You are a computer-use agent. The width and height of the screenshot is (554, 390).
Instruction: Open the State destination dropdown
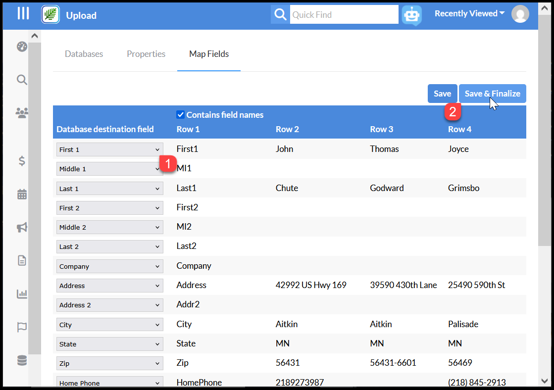tap(110, 344)
